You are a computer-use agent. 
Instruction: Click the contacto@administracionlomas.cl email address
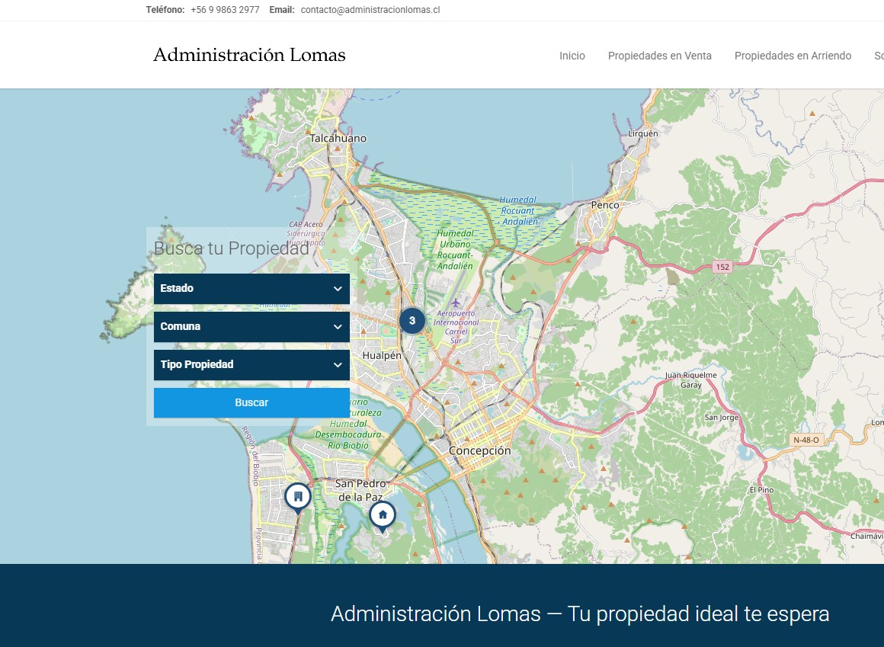[x=370, y=10]
